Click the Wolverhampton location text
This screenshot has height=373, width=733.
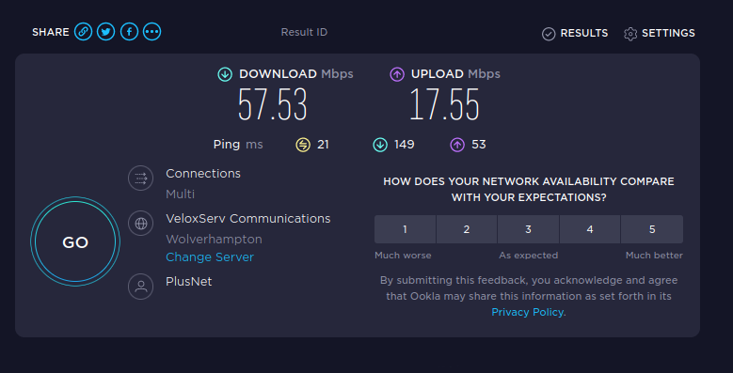215,240
